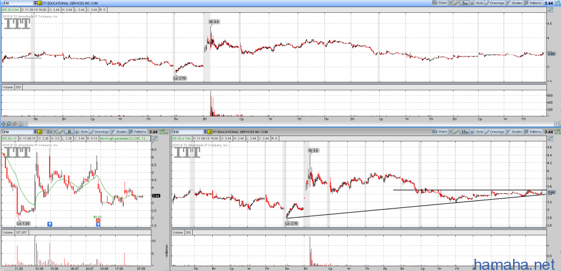Click red dividend marker on daily chart

98,221
